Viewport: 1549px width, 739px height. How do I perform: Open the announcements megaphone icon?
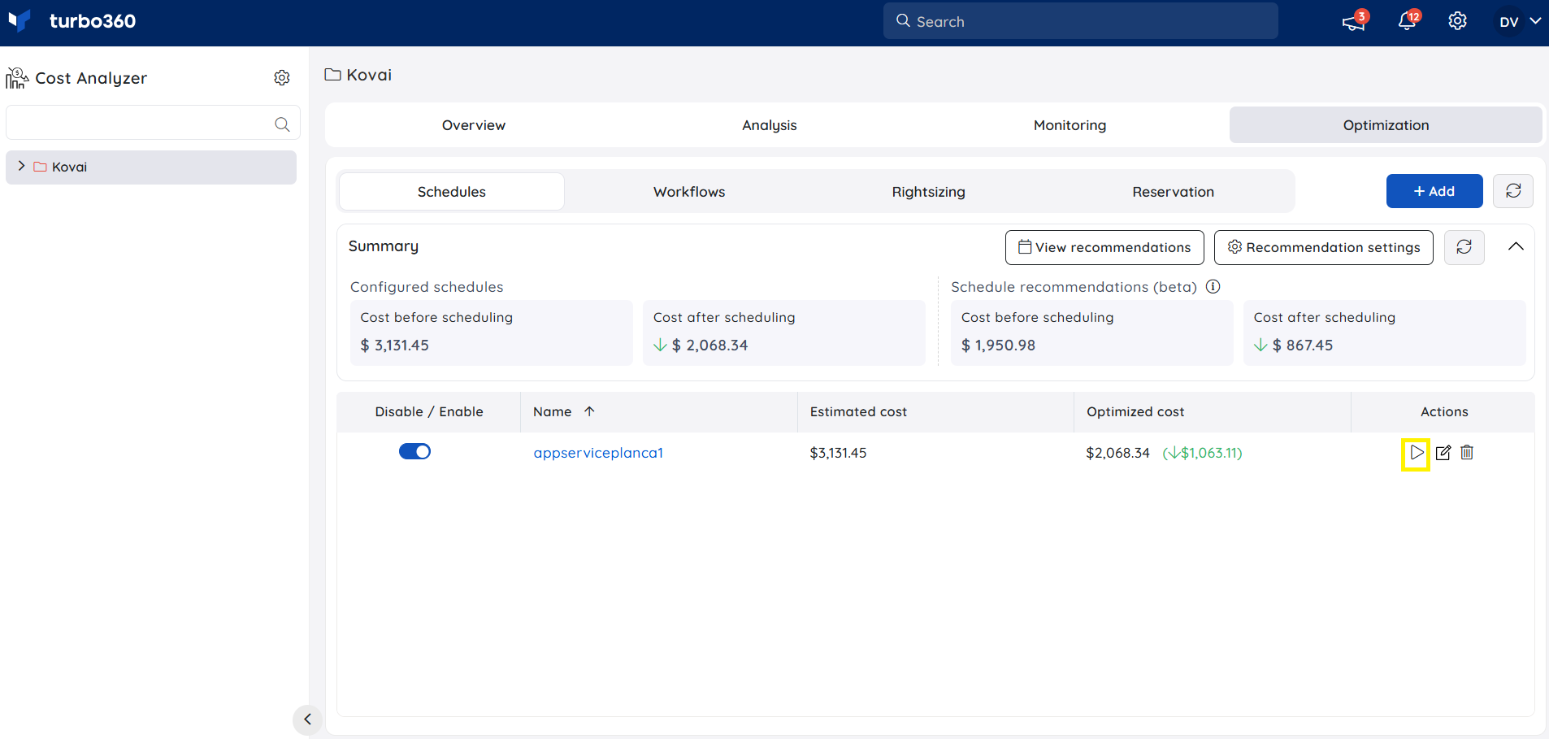pos(1354,21)
